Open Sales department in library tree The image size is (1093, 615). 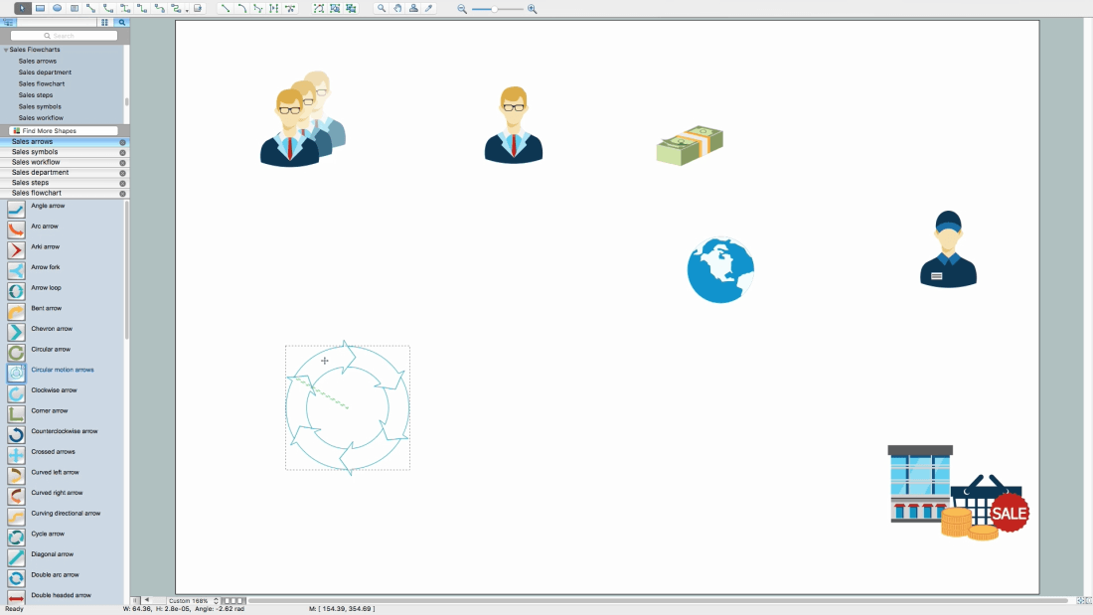click(45, 72)
